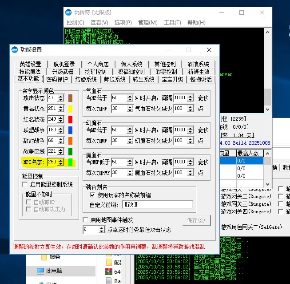Toggle 启用地图事件触发 checkbox
The width and height of the screenshot is (290, 284).
(x=86, y=220)
